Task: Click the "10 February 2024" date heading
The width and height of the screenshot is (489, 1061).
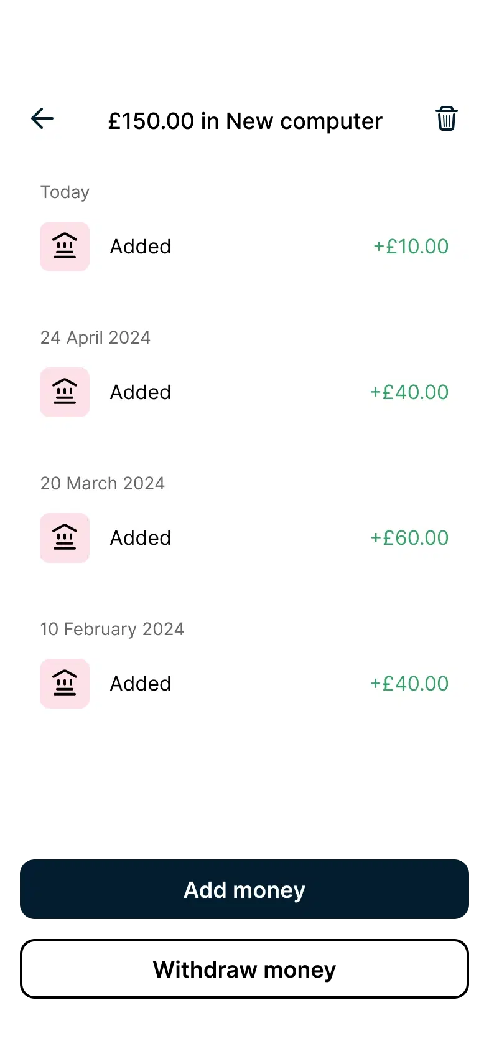Action: (112, 629)
